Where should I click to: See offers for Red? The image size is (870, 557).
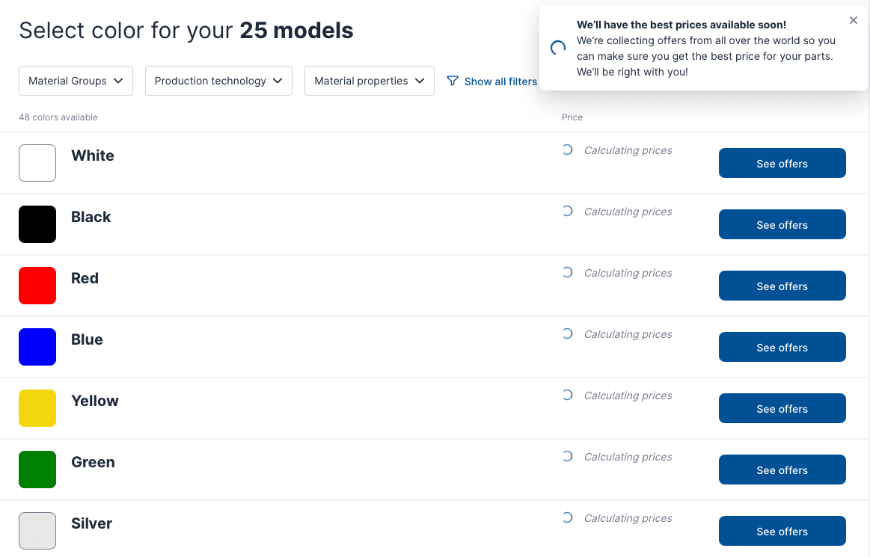(x=782, y=286)
